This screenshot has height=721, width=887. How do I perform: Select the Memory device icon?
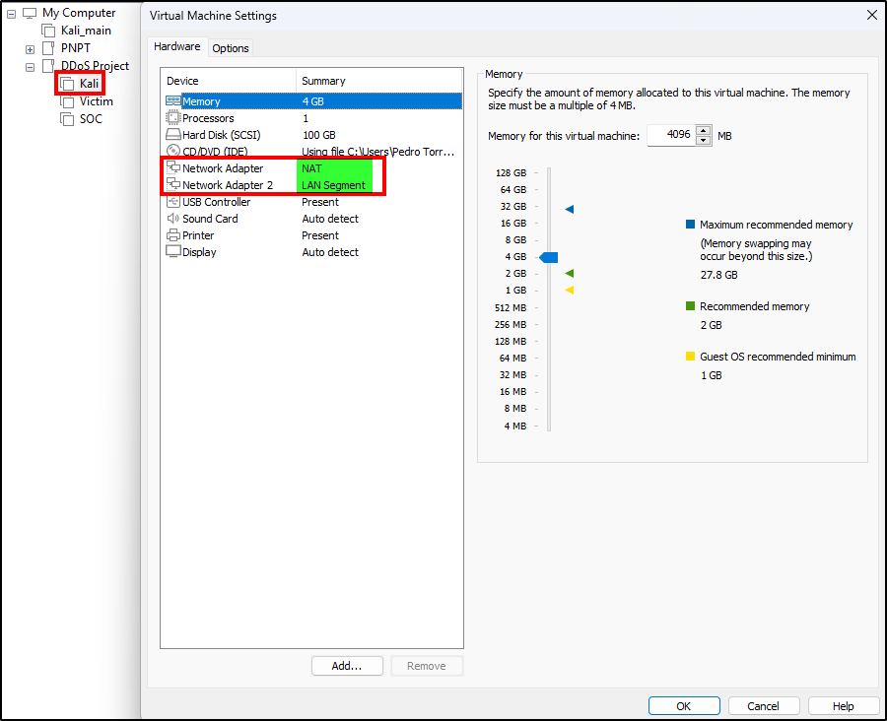(173, 101)
